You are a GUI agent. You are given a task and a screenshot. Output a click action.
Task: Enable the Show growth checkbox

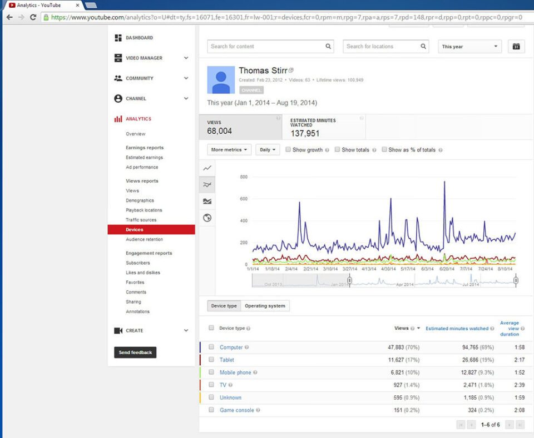click(288, 149)
